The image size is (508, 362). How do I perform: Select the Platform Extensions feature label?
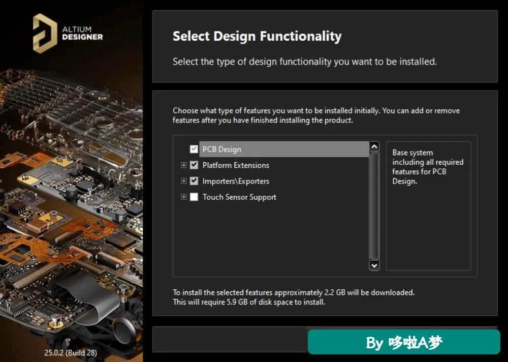click(x=236, y=165)
